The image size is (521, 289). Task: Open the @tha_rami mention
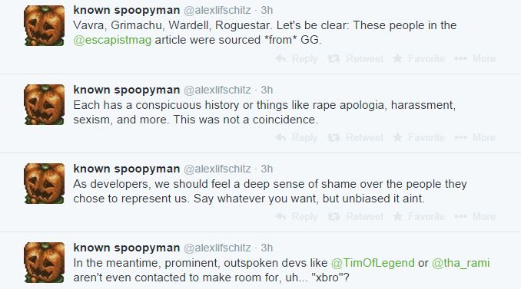click(x=460, y=263)
